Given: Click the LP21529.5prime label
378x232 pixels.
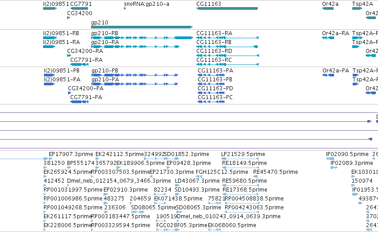Looking at the screenshot, I should [x=243, y=154].
